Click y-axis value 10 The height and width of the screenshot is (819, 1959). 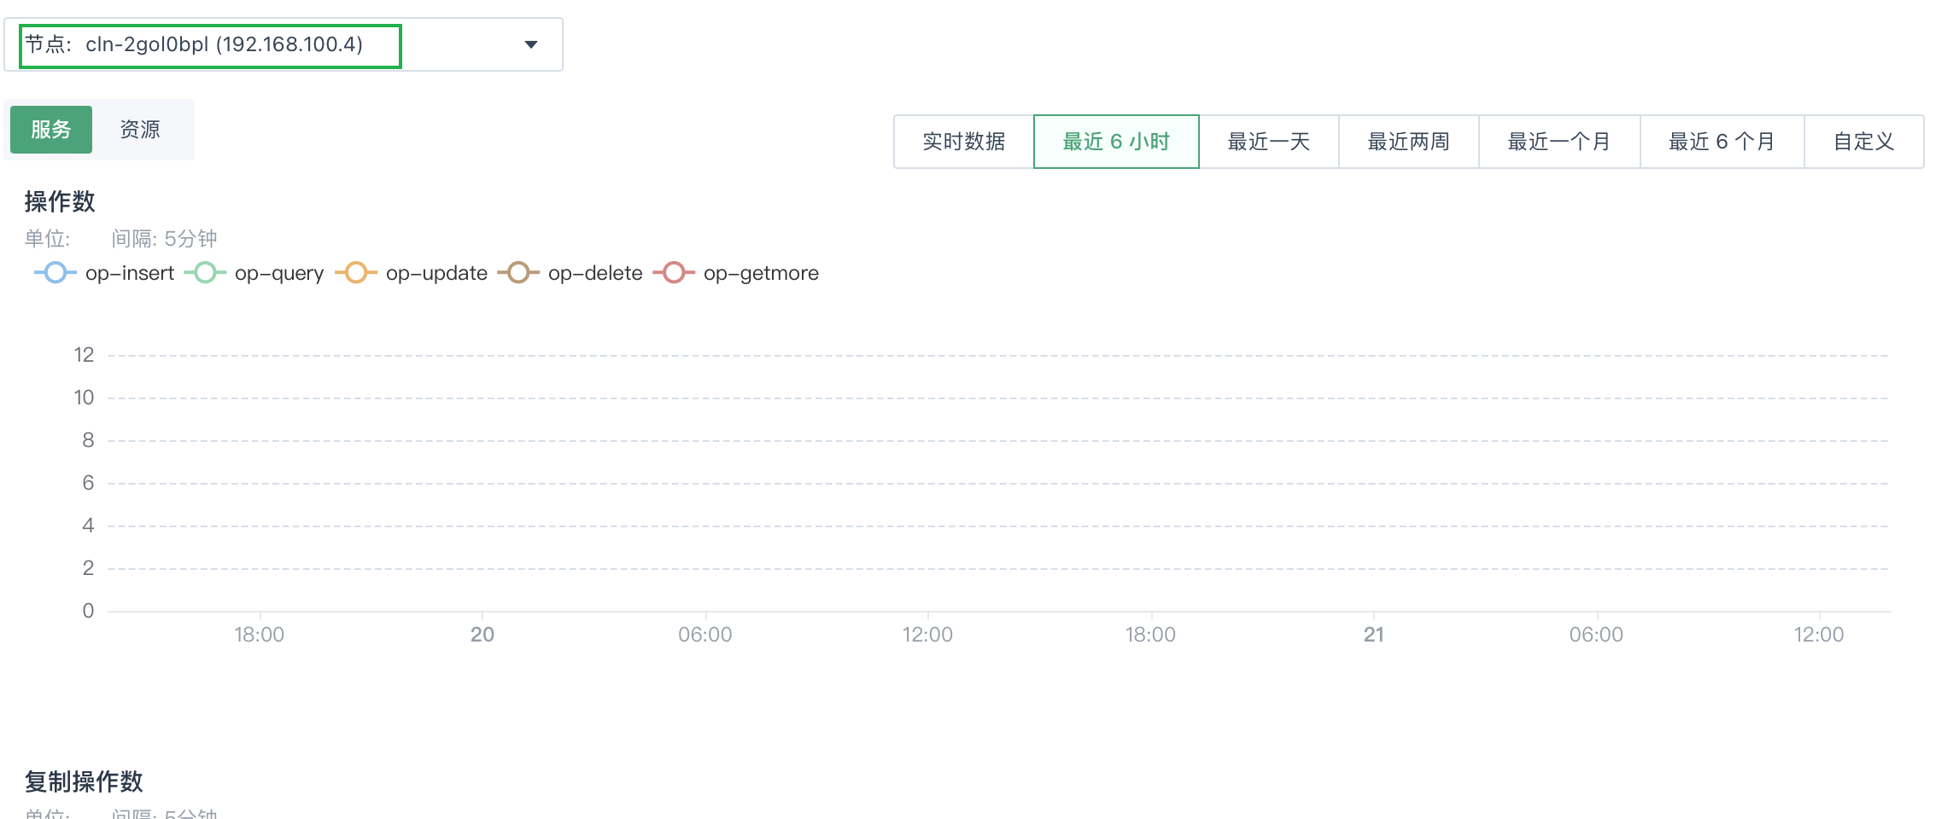pos(84,398)
